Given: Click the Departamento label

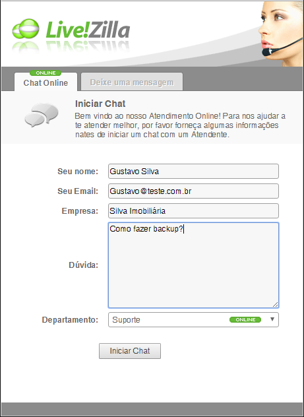Looking at the screenshot, I should point(70,319).
